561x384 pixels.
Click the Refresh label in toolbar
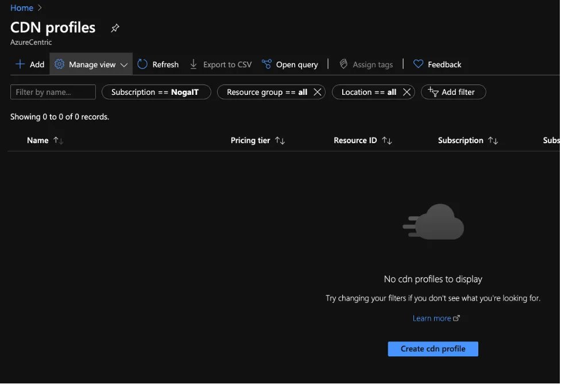coord(165,64)
